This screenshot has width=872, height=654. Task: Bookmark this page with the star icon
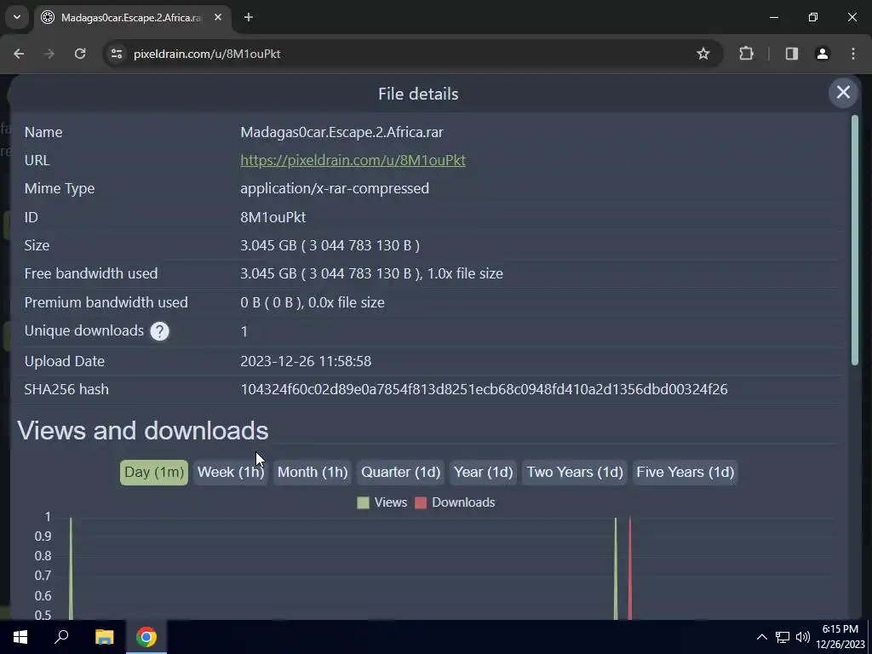pos(703,54)
